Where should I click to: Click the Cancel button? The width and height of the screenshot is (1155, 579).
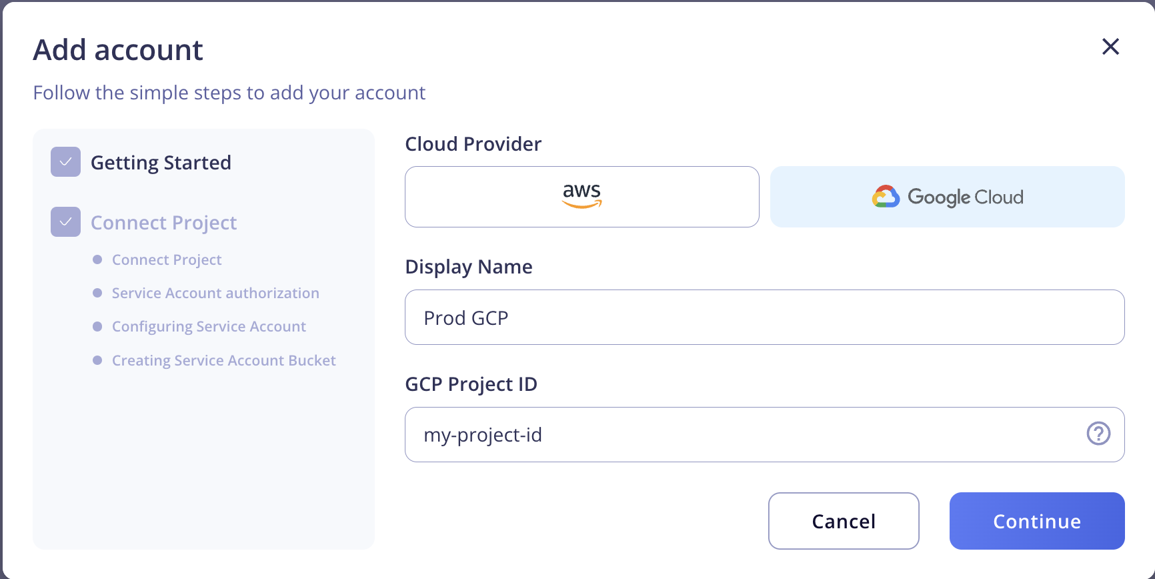click(844, 521)
